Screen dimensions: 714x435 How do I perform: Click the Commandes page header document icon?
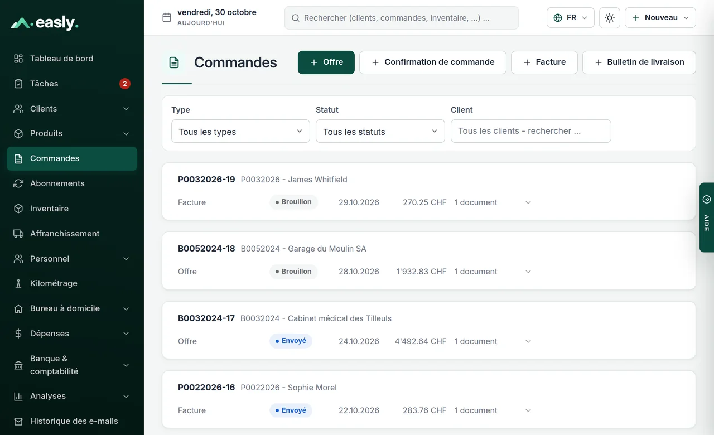[x=174, y=62]
